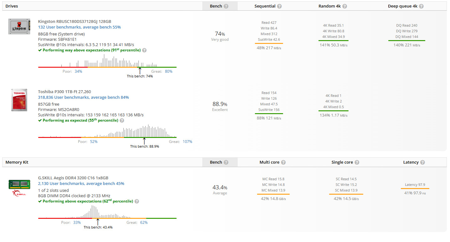Screen dimensions: 450x242
Task: Click the Random 4k help icon
Action: point(344,6)
